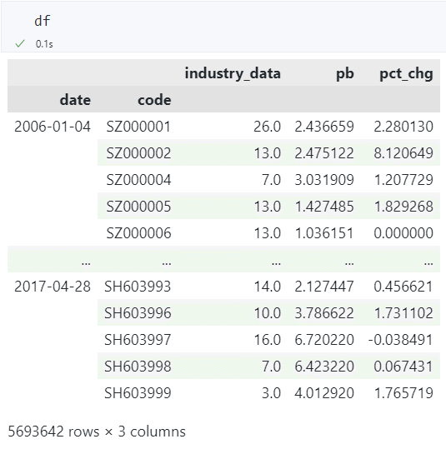446x449 pixels.
Task: Click the 5693642 rows × 3 columns summary
Action: coord(97,432)
